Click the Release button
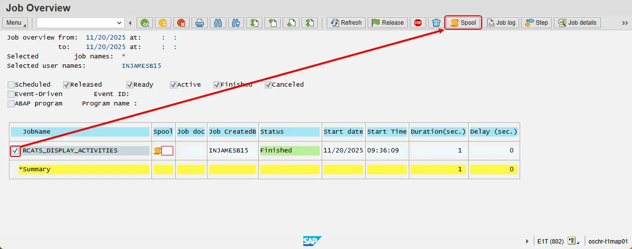This screenshot has height=249, width=632. [388, 23]
